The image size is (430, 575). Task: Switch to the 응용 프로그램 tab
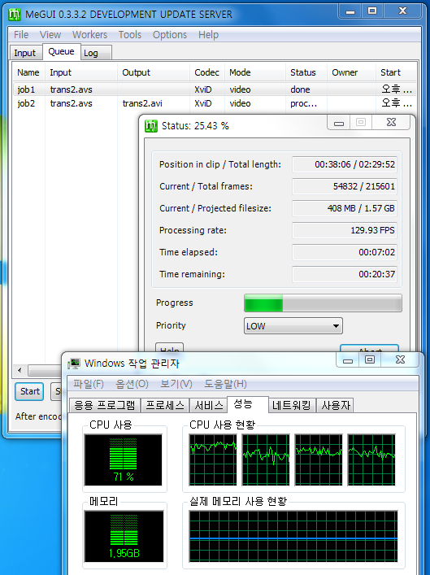[105, 405]
